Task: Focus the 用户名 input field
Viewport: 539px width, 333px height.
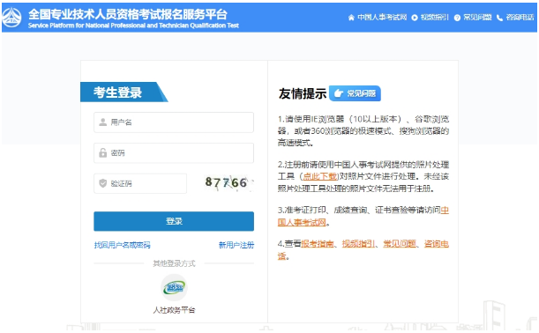Action: click(174, 122)
